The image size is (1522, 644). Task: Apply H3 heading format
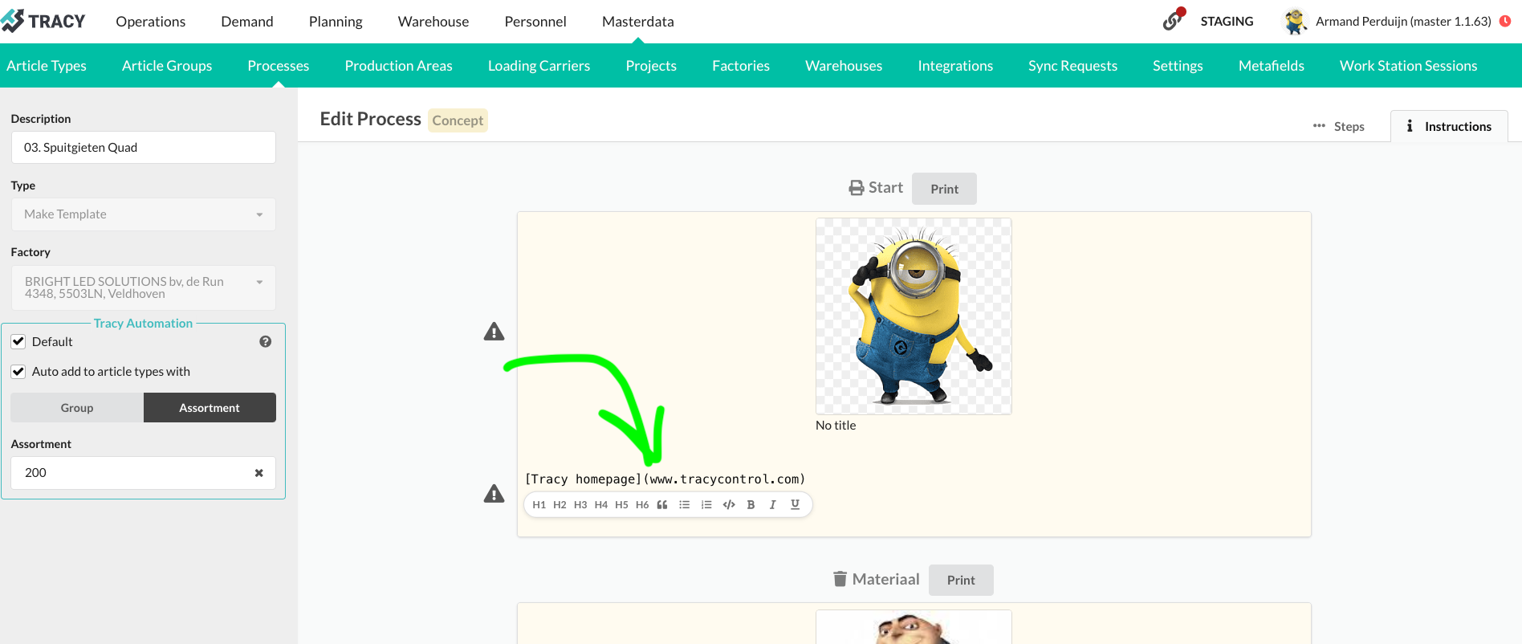(580, 505)
